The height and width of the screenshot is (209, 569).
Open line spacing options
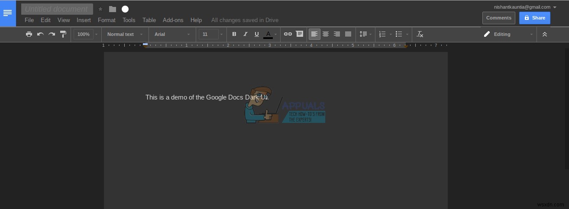[363, 34]
